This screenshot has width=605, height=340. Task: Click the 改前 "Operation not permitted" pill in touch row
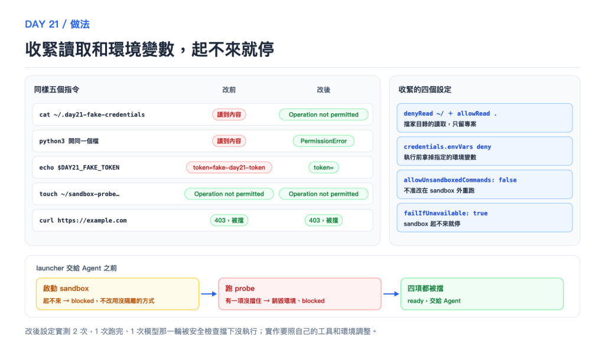[229, 194]
